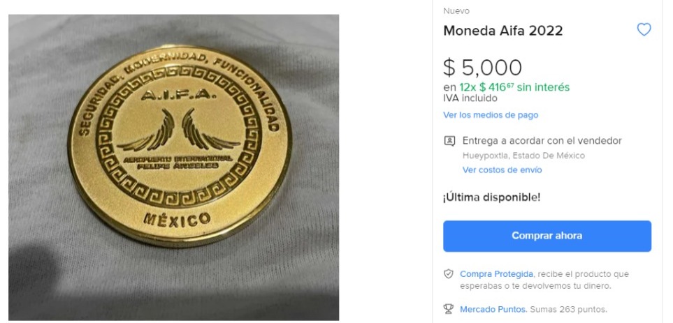Select the Moneda Aifa 2022 title
The height and width of the screenshot is (323, 673).
pos(502,31)
